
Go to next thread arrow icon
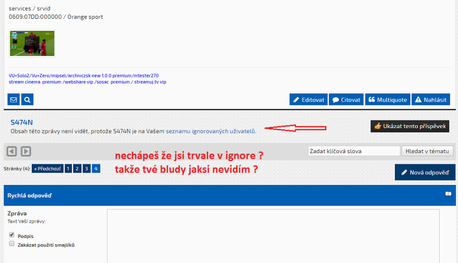point(26,151)
